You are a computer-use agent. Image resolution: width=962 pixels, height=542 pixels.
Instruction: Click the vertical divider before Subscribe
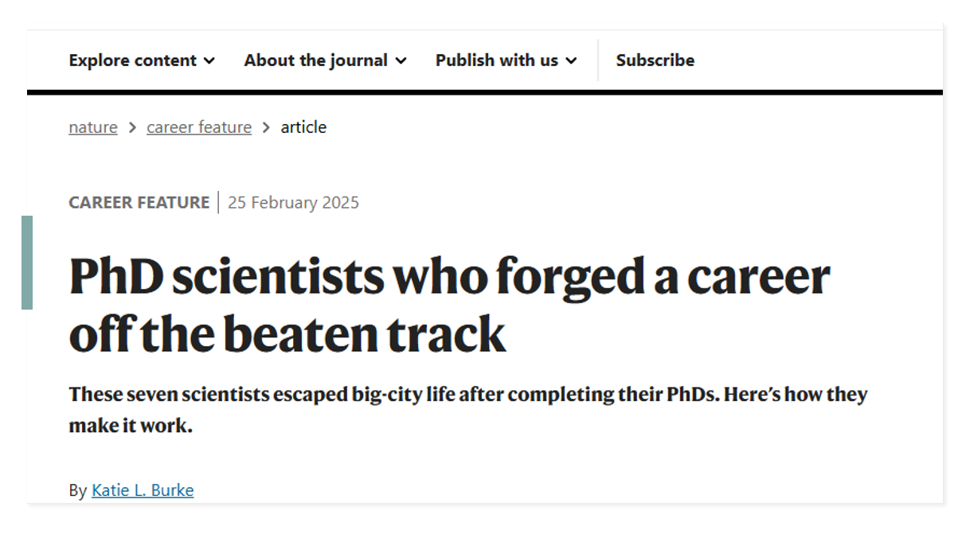(x=598, y=60)
